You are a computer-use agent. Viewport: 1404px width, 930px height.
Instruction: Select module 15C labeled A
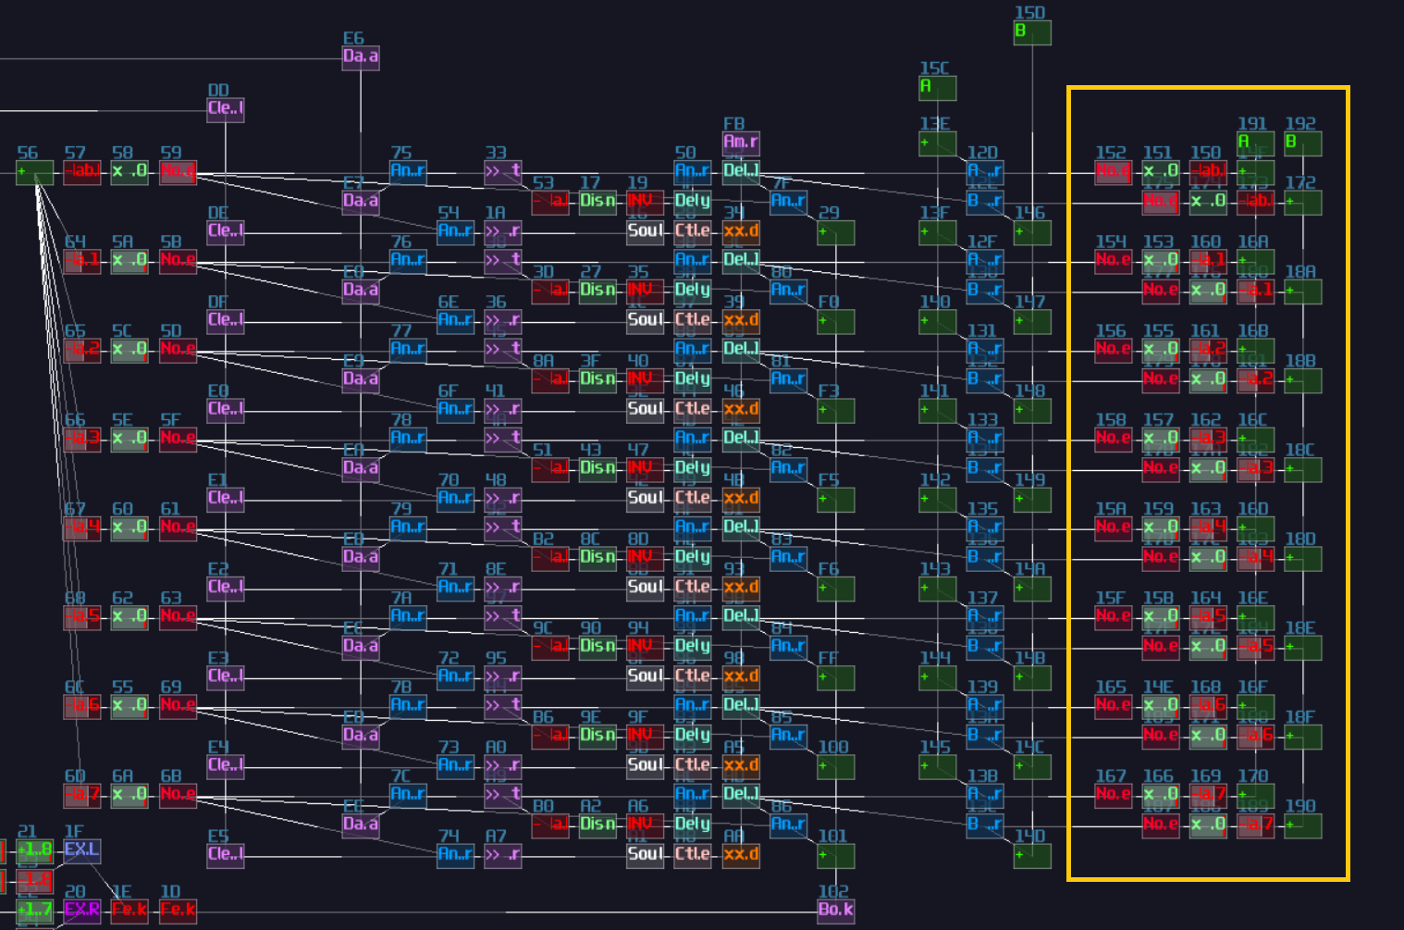tap(938, 88)
